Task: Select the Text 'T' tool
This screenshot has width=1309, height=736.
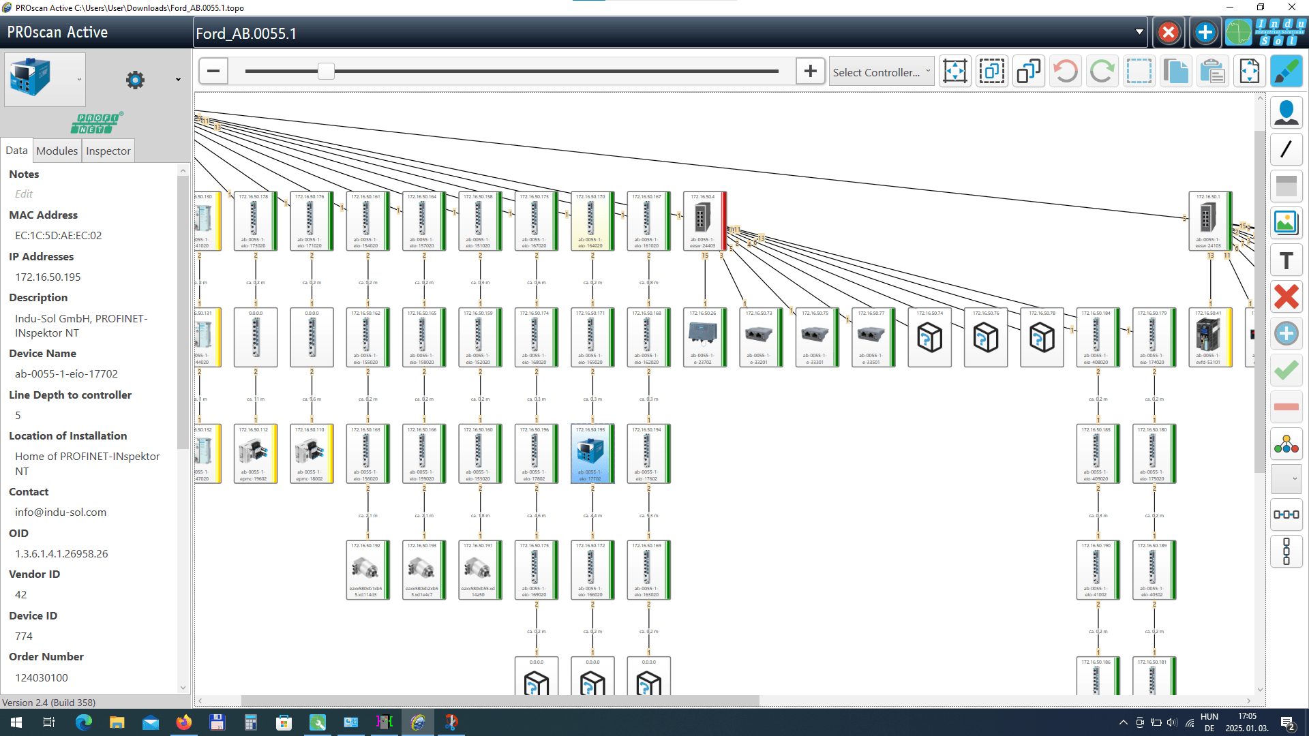Action: point(1286,260)
